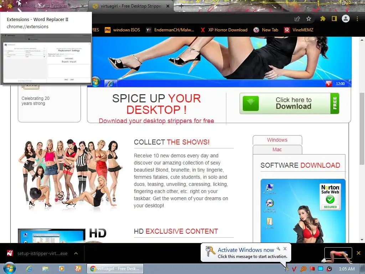Open the VineMEMZ bookmark
Viewport: 365px width, 274px height.
coord(299,30)
